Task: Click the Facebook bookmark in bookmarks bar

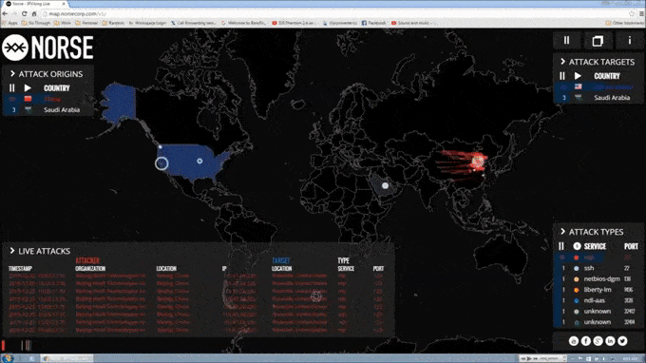Action: (373, 23)
